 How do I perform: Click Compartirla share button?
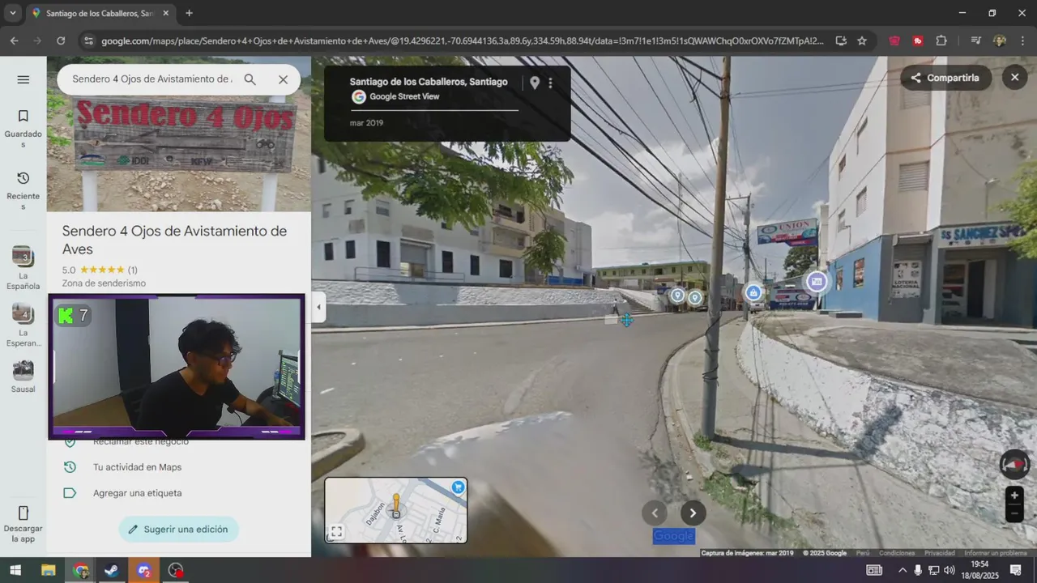(x=945, y=78)
